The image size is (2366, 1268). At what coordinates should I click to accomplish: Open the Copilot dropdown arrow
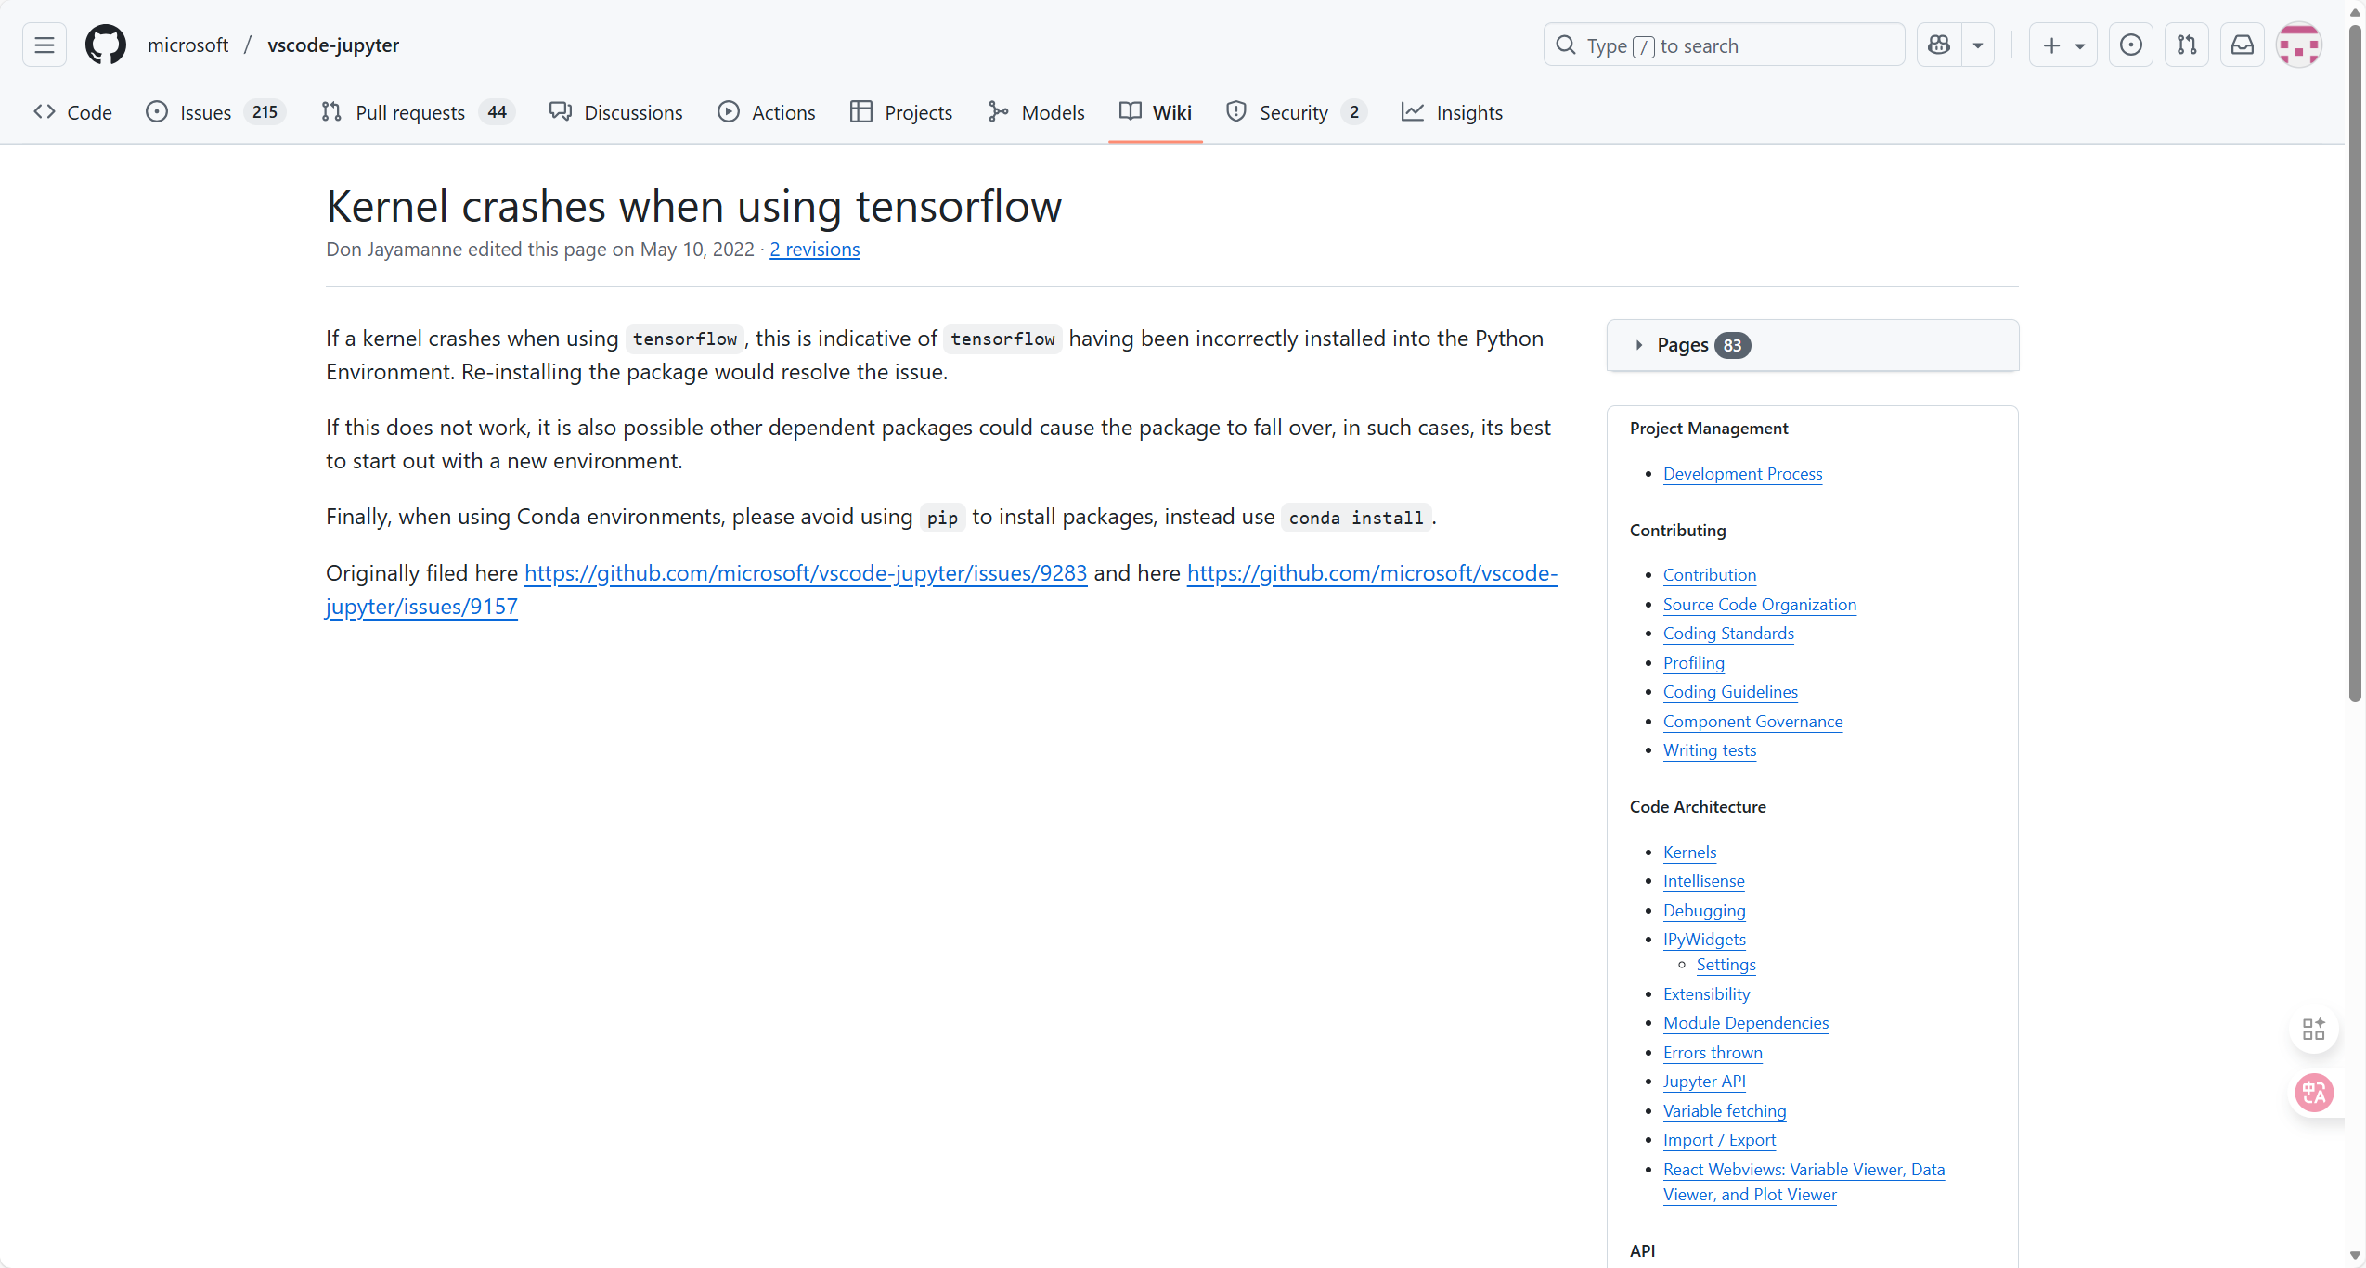point(1978,45)
